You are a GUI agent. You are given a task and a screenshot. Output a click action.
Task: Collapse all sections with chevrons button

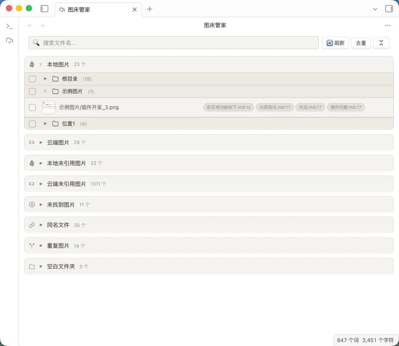(x=381, y=43)
